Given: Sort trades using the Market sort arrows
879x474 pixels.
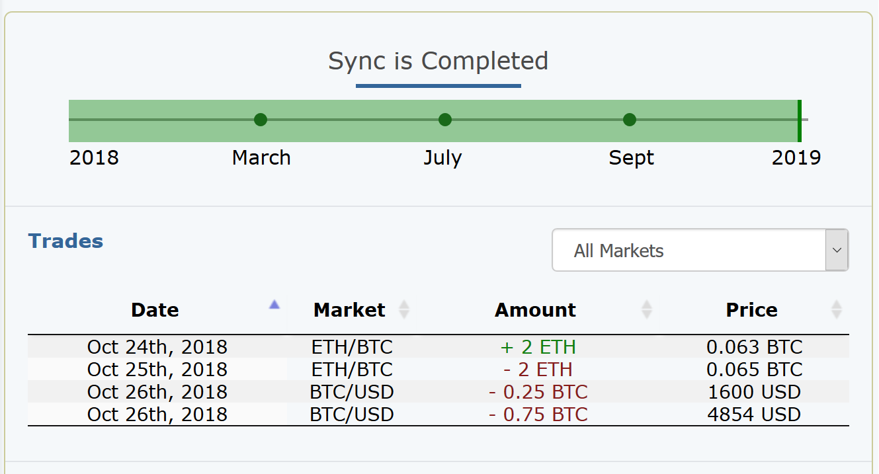Looking at the screenshot, I should tap(403, 309).
